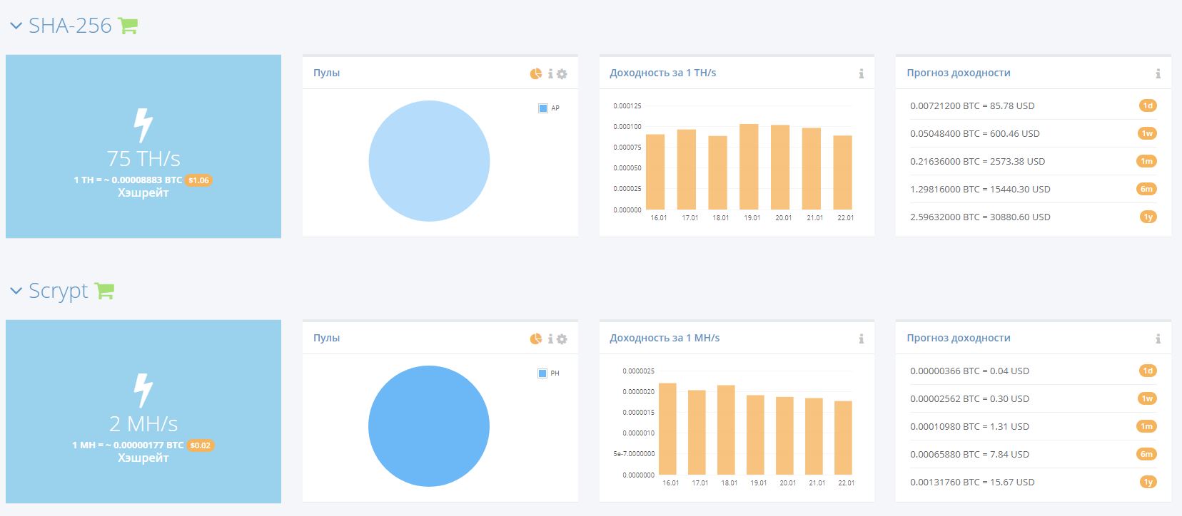Click the 19.01 bar in TH/s chart
This screenshot has width=1182, height=516.
749,167
